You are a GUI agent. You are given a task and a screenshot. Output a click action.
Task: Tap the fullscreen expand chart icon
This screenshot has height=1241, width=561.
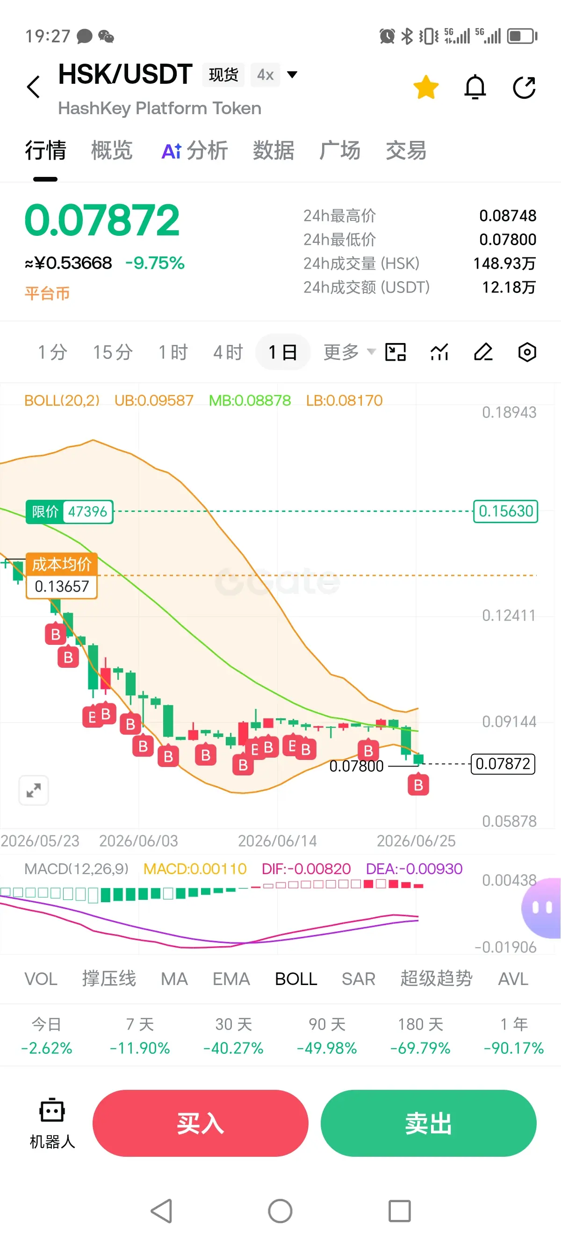(34, 790)
